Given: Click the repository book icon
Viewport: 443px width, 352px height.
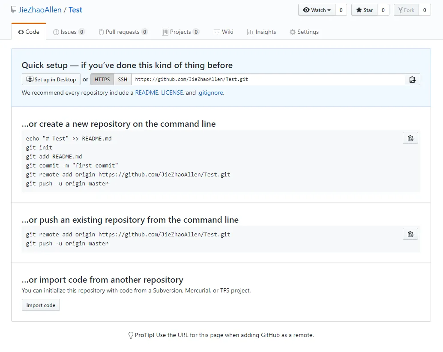Looking at the screenshot, I should tap(14, 10).
